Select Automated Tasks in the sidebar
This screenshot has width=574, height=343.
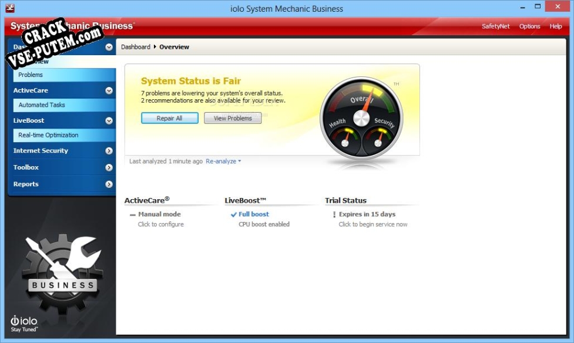(65, 105)
